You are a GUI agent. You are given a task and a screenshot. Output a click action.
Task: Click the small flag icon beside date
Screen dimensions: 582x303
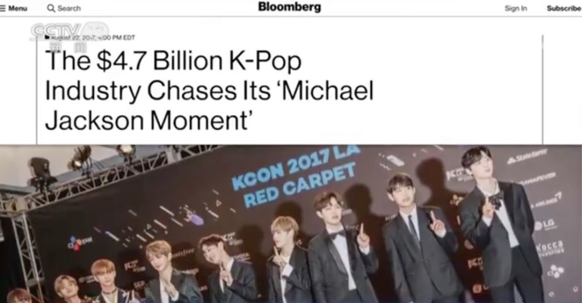coord(47,37)
